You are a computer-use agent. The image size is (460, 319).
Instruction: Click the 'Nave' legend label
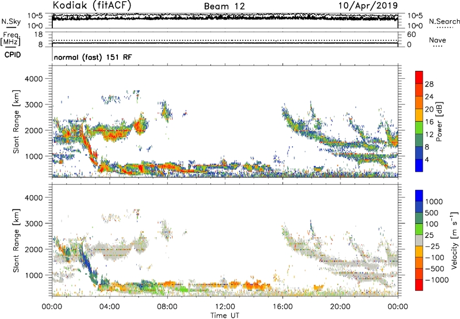tap(438, 40)
